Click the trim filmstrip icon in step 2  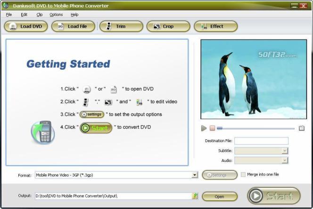tap(86, 102)
